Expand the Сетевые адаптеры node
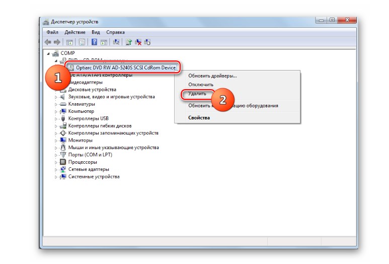 coord(56,170)
